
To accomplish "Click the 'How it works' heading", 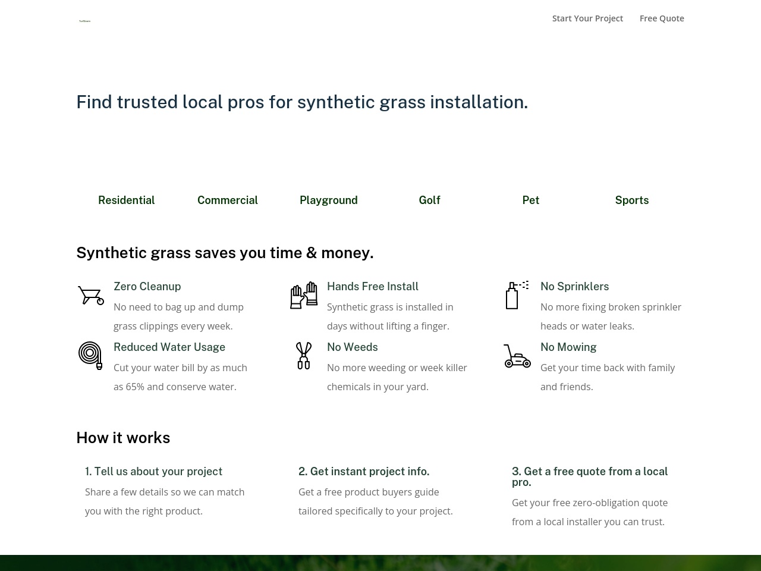I will 123,438.
